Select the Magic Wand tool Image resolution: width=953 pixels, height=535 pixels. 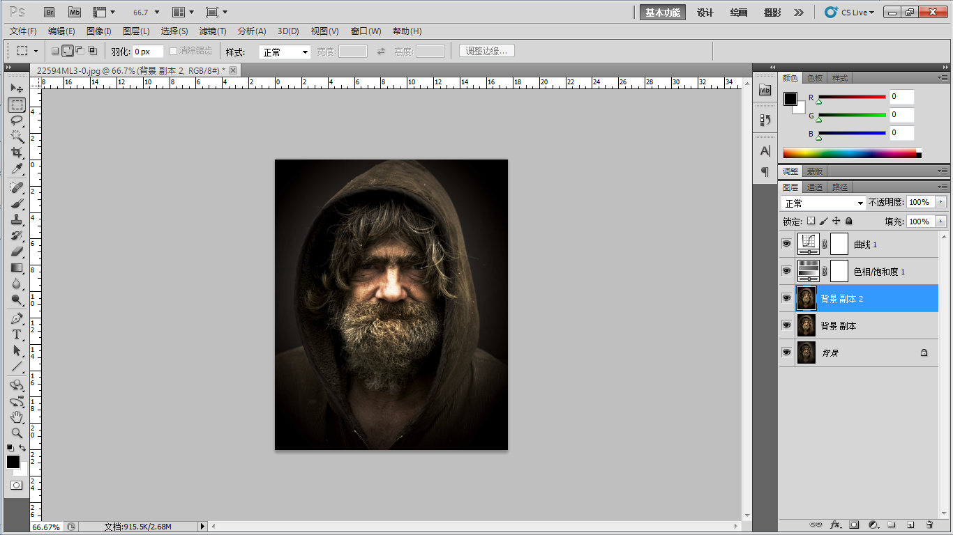click(x=17, y=137)
